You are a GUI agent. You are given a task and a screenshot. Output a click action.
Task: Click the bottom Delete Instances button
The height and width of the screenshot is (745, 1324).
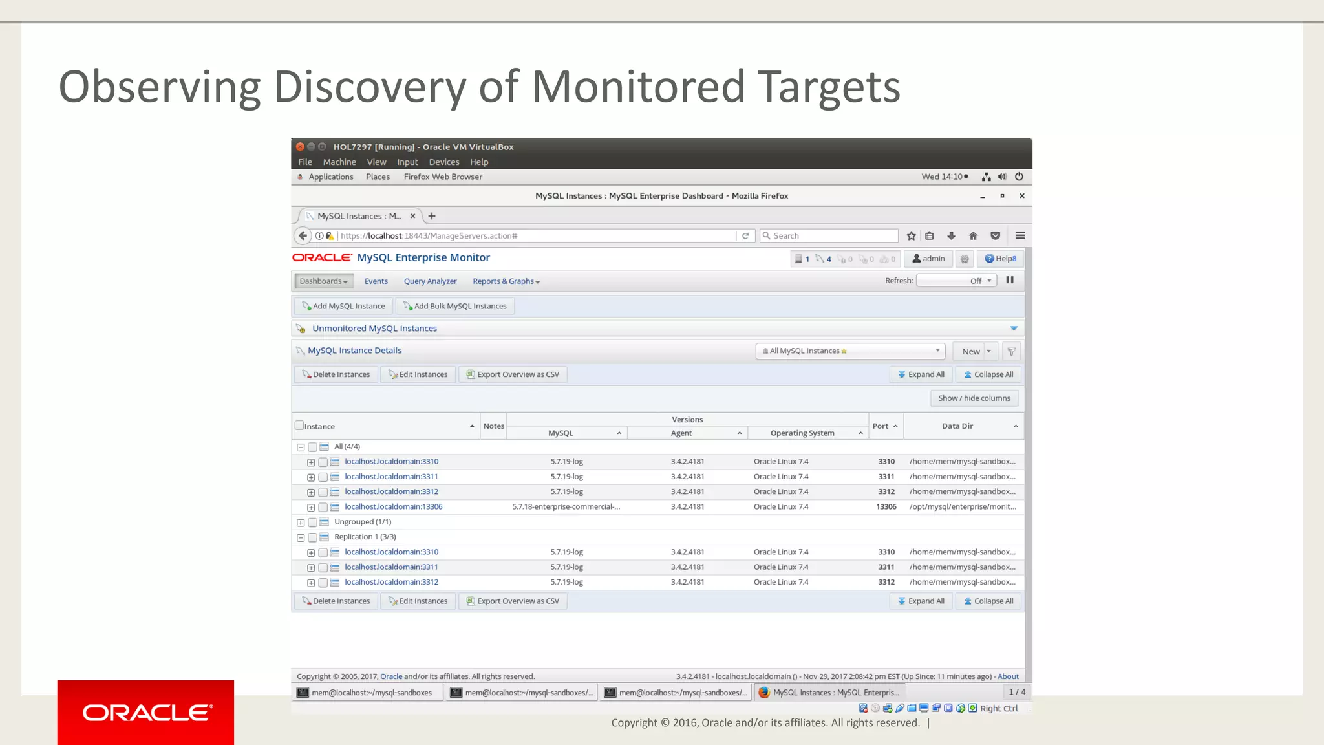point(336,601)
